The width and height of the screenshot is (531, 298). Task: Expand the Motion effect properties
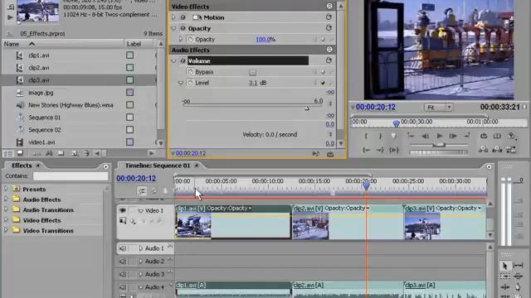(173, 17)
